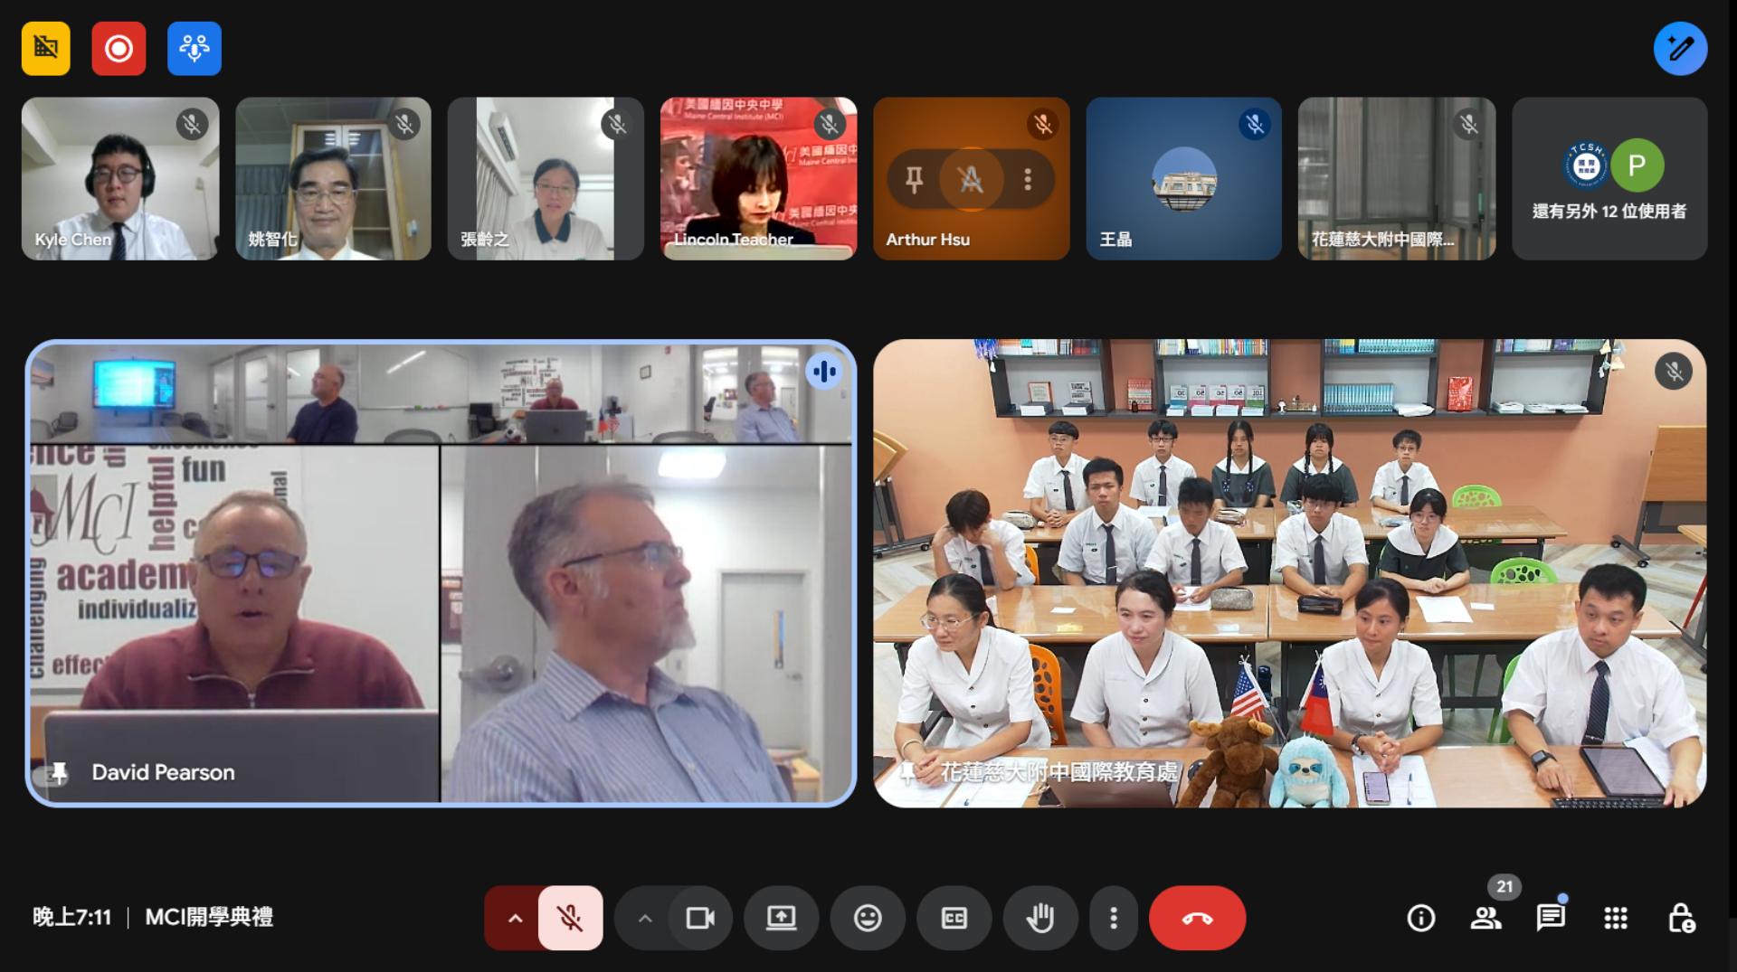The width and height of the screenshot is (1737, 972).
Task: Open the tile showing 12 other users
Action: 1609,179
